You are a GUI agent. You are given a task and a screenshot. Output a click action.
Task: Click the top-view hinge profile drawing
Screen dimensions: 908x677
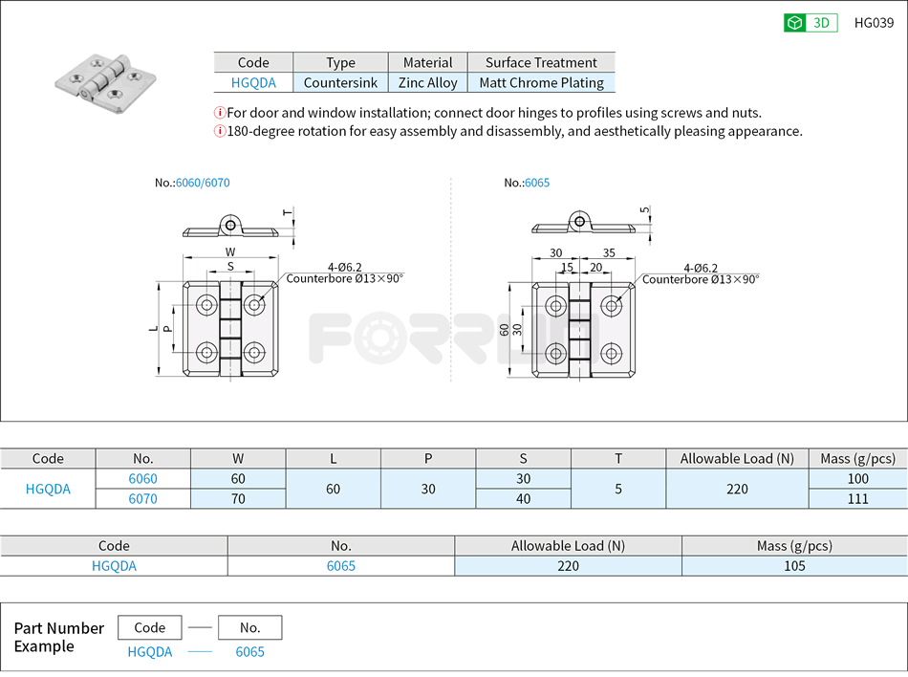click(229, 227)
